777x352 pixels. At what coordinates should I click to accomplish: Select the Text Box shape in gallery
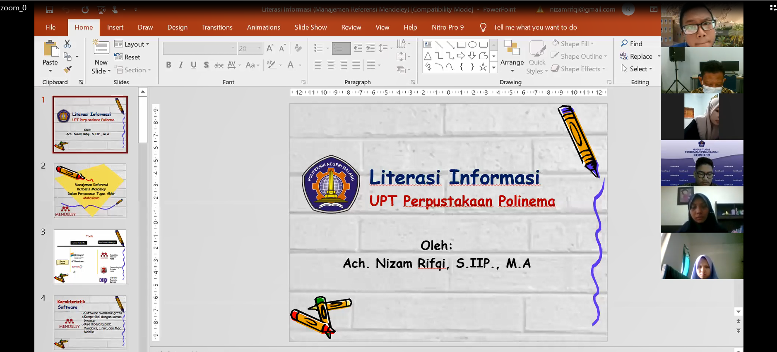[x=428, y=45]
